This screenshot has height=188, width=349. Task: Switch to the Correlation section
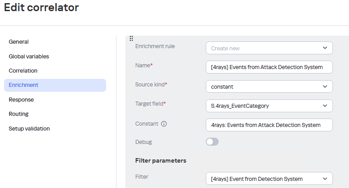point(23,71)
